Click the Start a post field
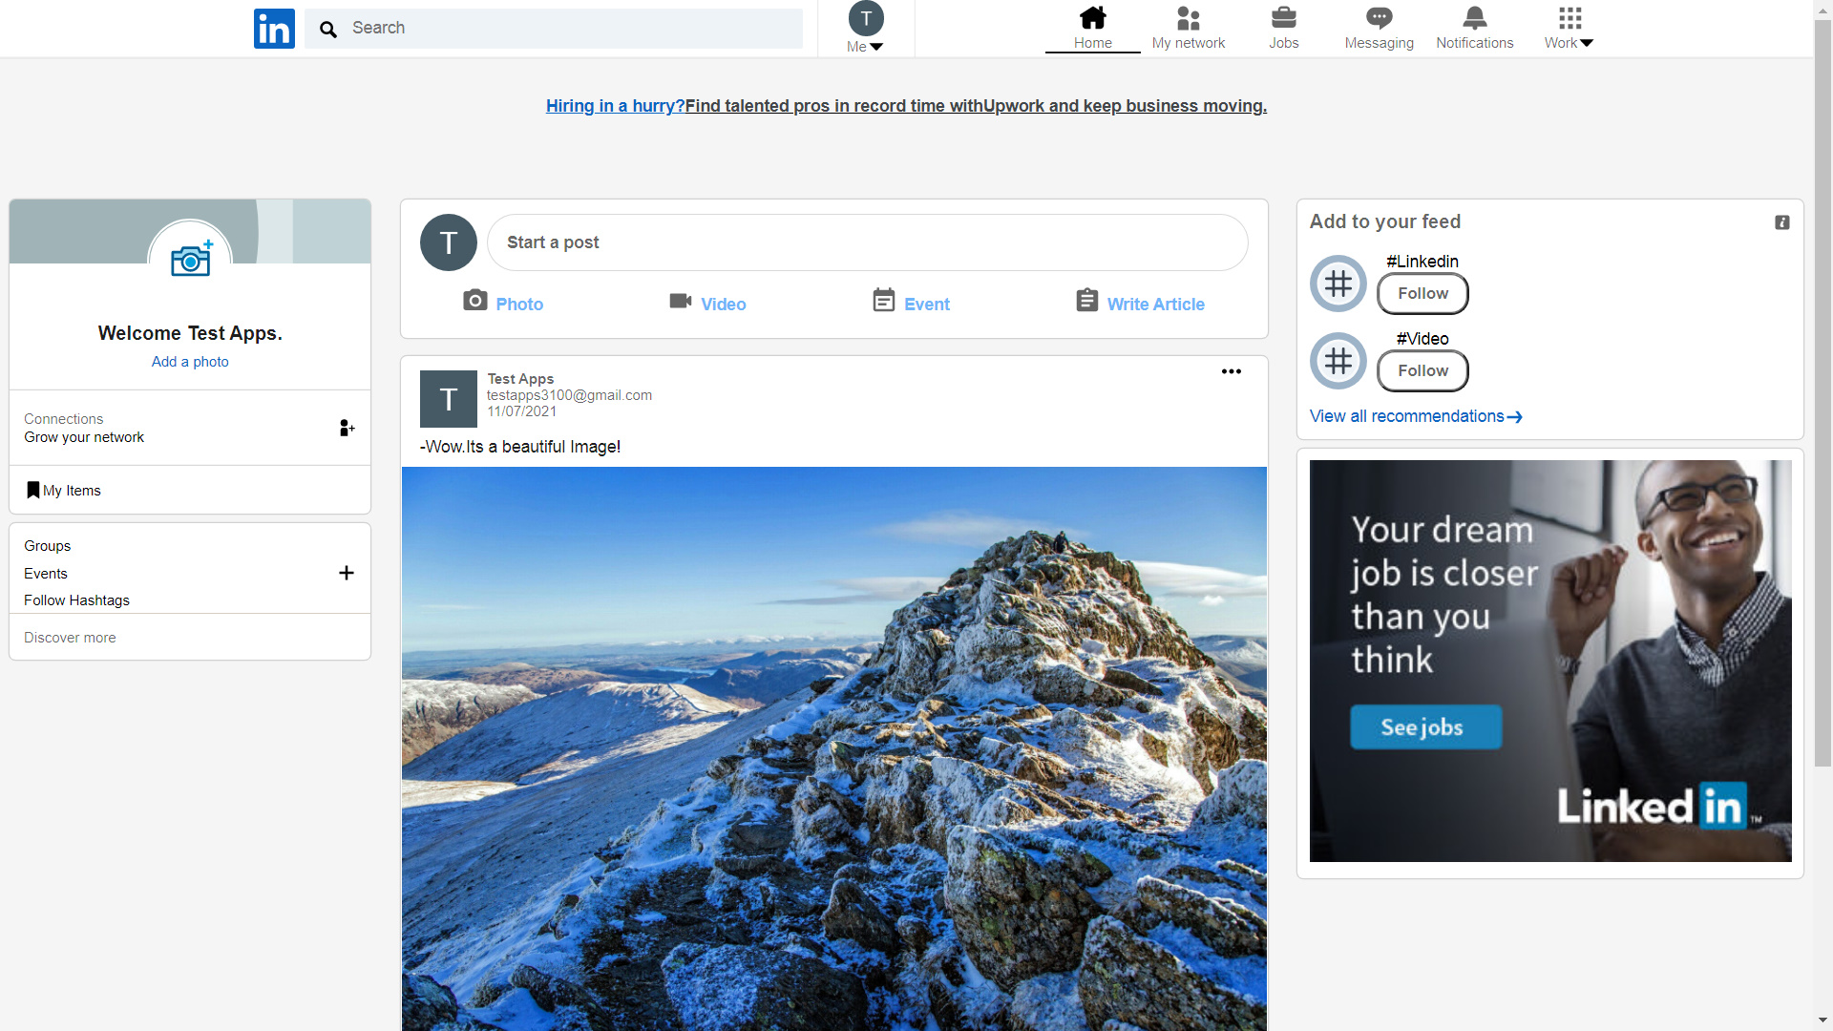Image resolution: width=1833 pixels, height=1031 pixels. point(867,242)
